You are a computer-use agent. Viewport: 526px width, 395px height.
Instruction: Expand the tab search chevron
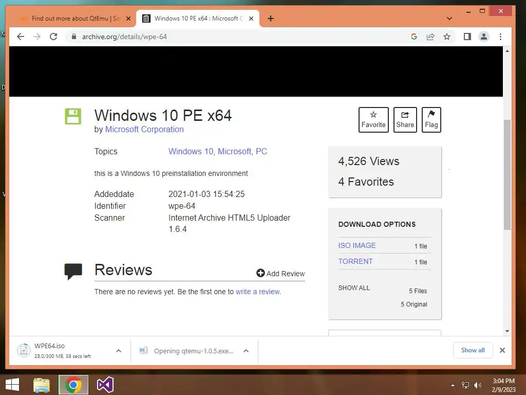pyautogui.click(x=449, y=19)
